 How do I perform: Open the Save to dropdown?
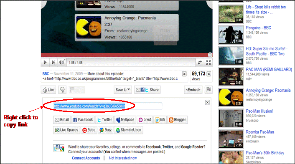point(123,90)
